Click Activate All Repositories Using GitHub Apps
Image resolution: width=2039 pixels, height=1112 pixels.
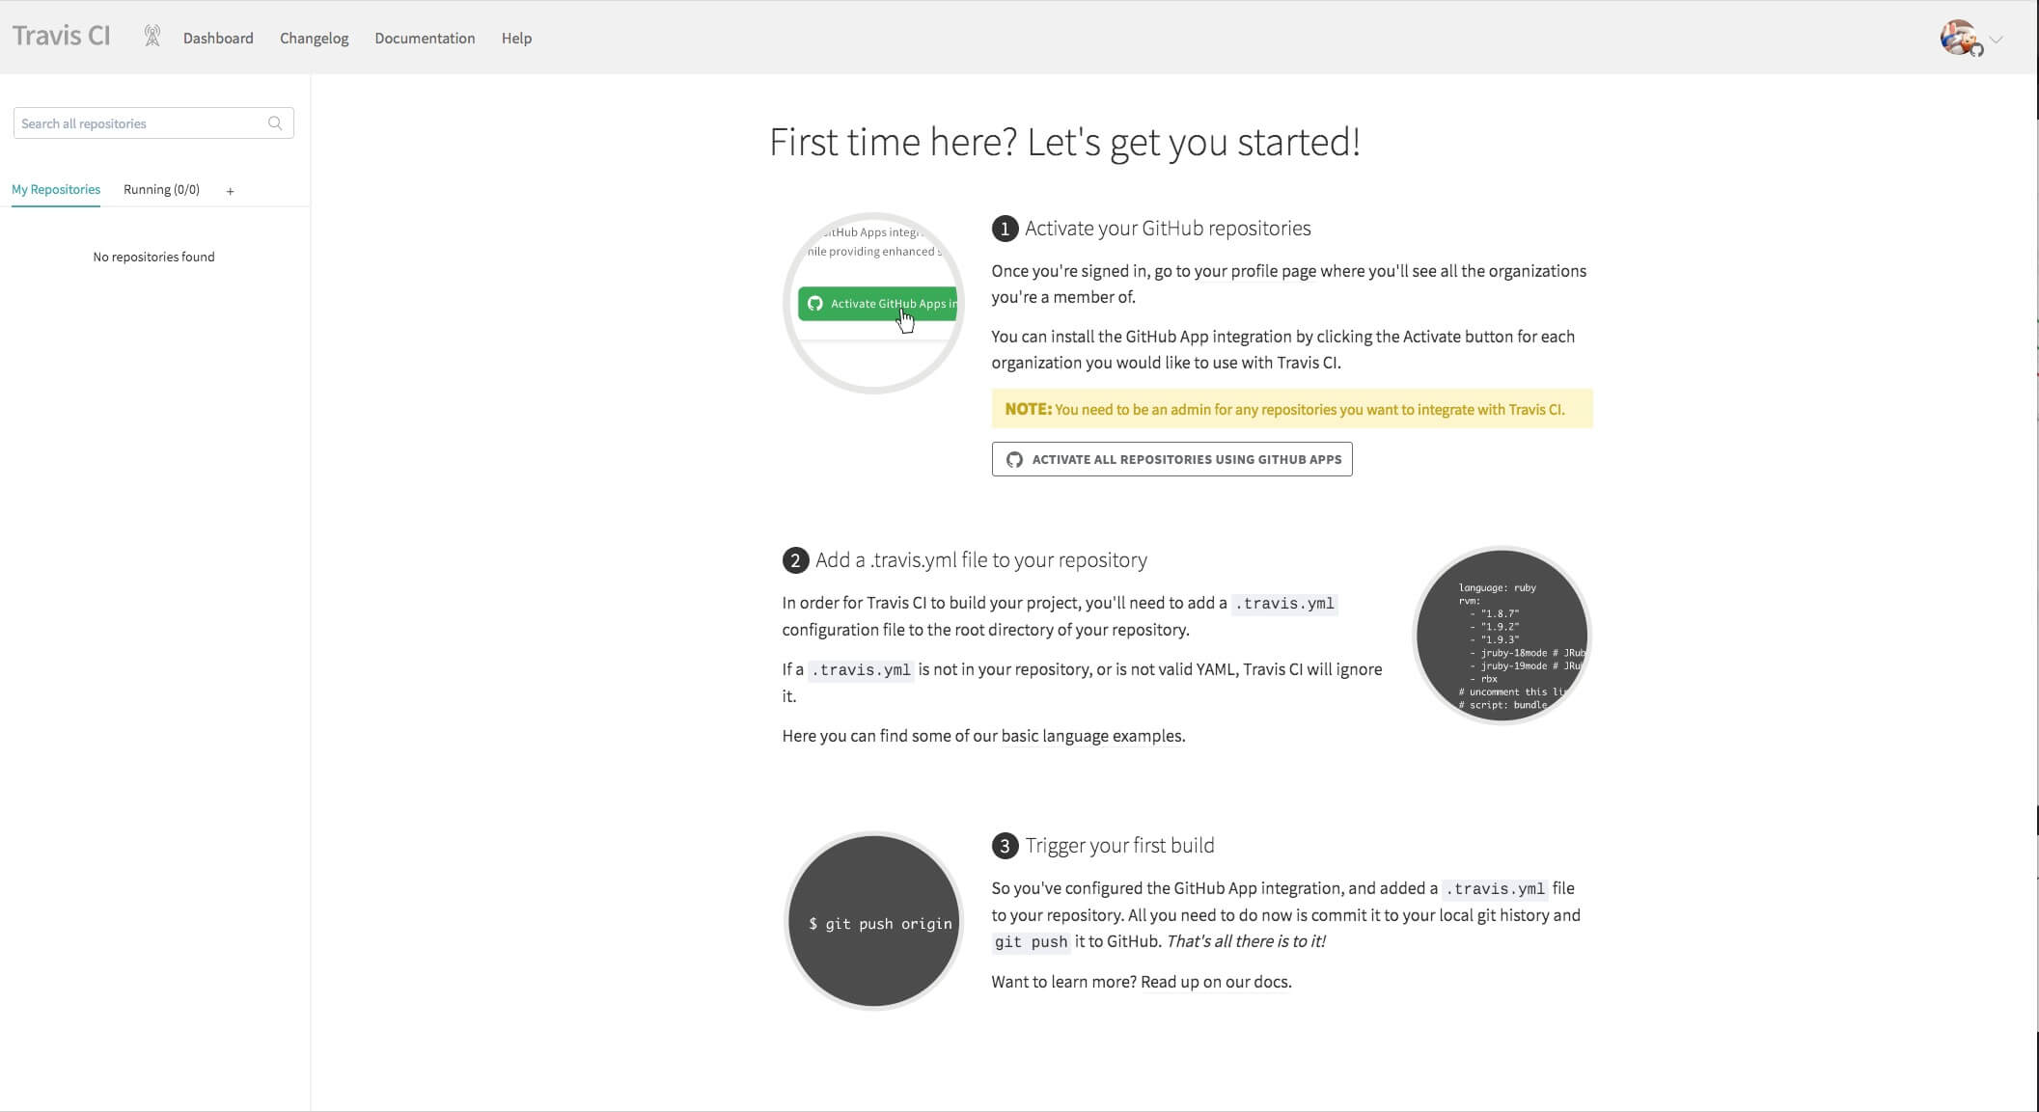(1171, 459)
